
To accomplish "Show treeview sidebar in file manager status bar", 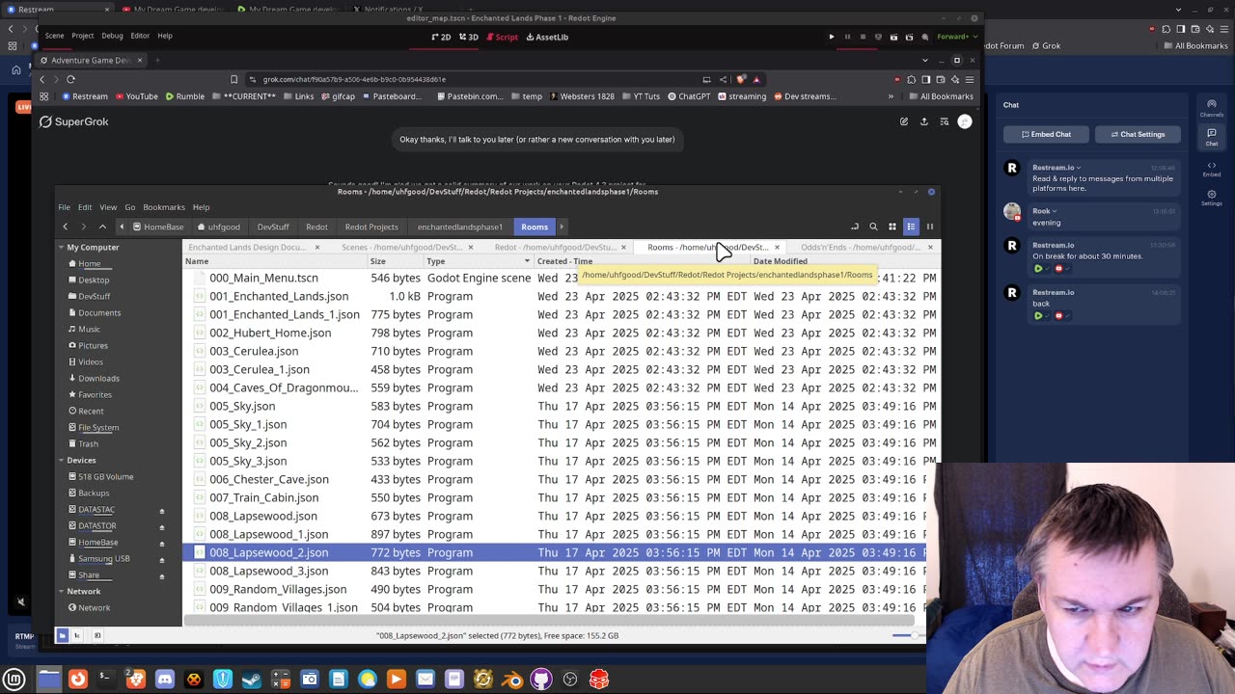I will click(x=77, y=635).
